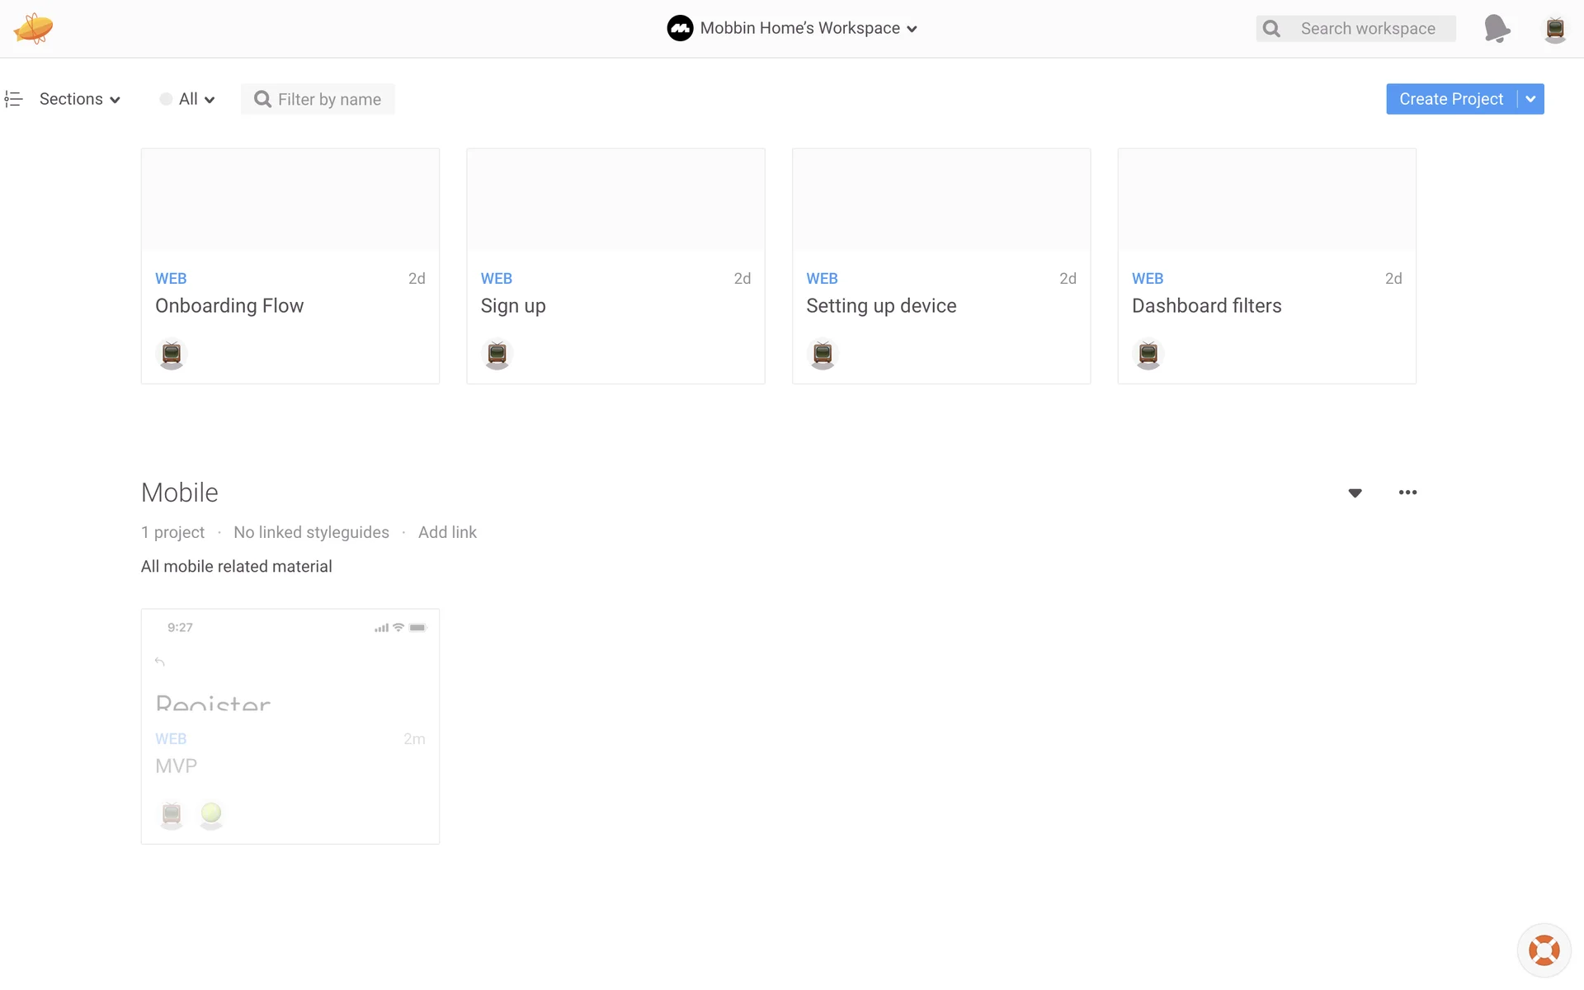This screenshot has width=1584, height=990.
Task: Open the help lifebuoy button
Action: [1544, 950]
